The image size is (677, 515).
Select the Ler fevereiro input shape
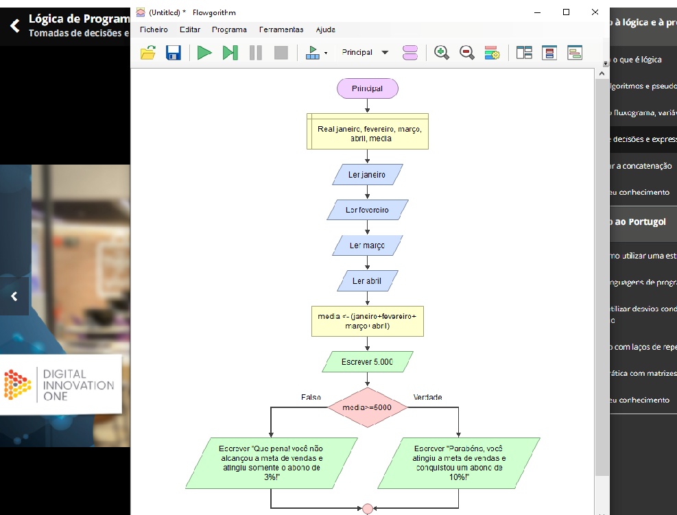(368, 210)
